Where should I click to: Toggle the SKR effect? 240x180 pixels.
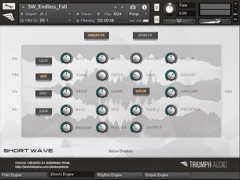pyautogui.click(x=44, y=76)
